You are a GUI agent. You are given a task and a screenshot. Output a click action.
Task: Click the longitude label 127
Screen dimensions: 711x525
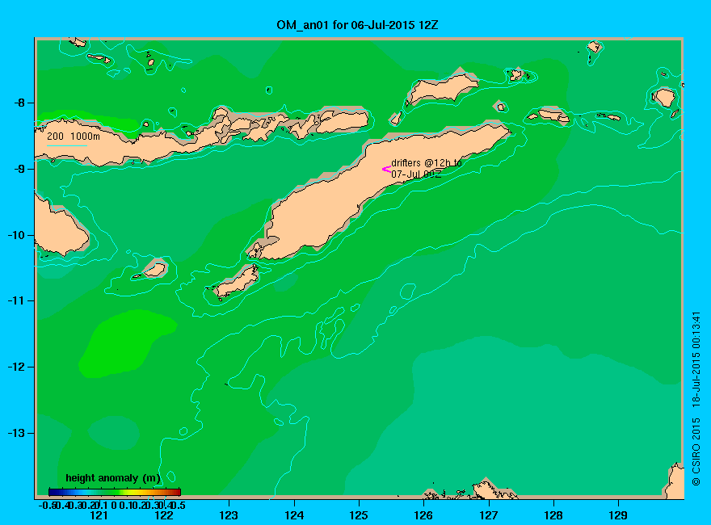(488, 515)
